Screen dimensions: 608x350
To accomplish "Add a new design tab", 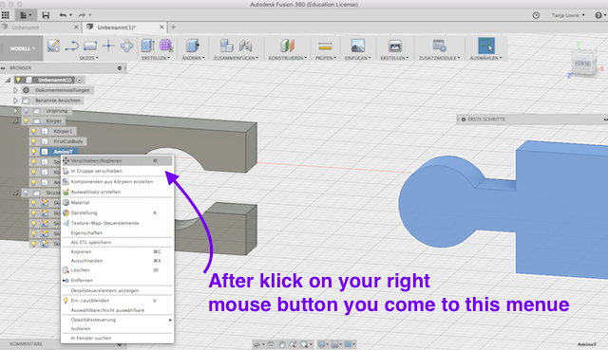I will 173,28.
